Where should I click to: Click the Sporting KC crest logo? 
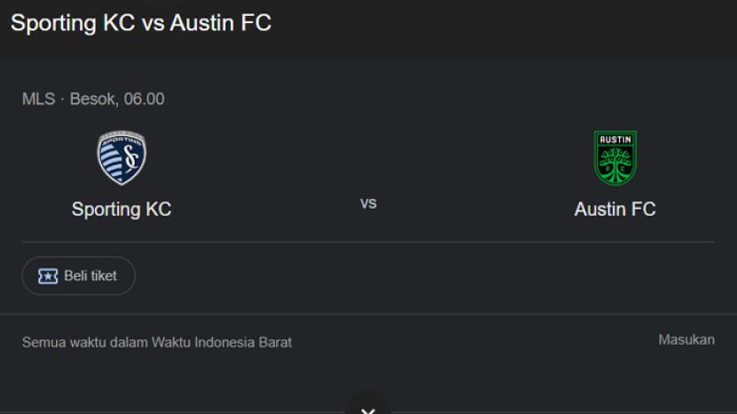coord(122,158)
